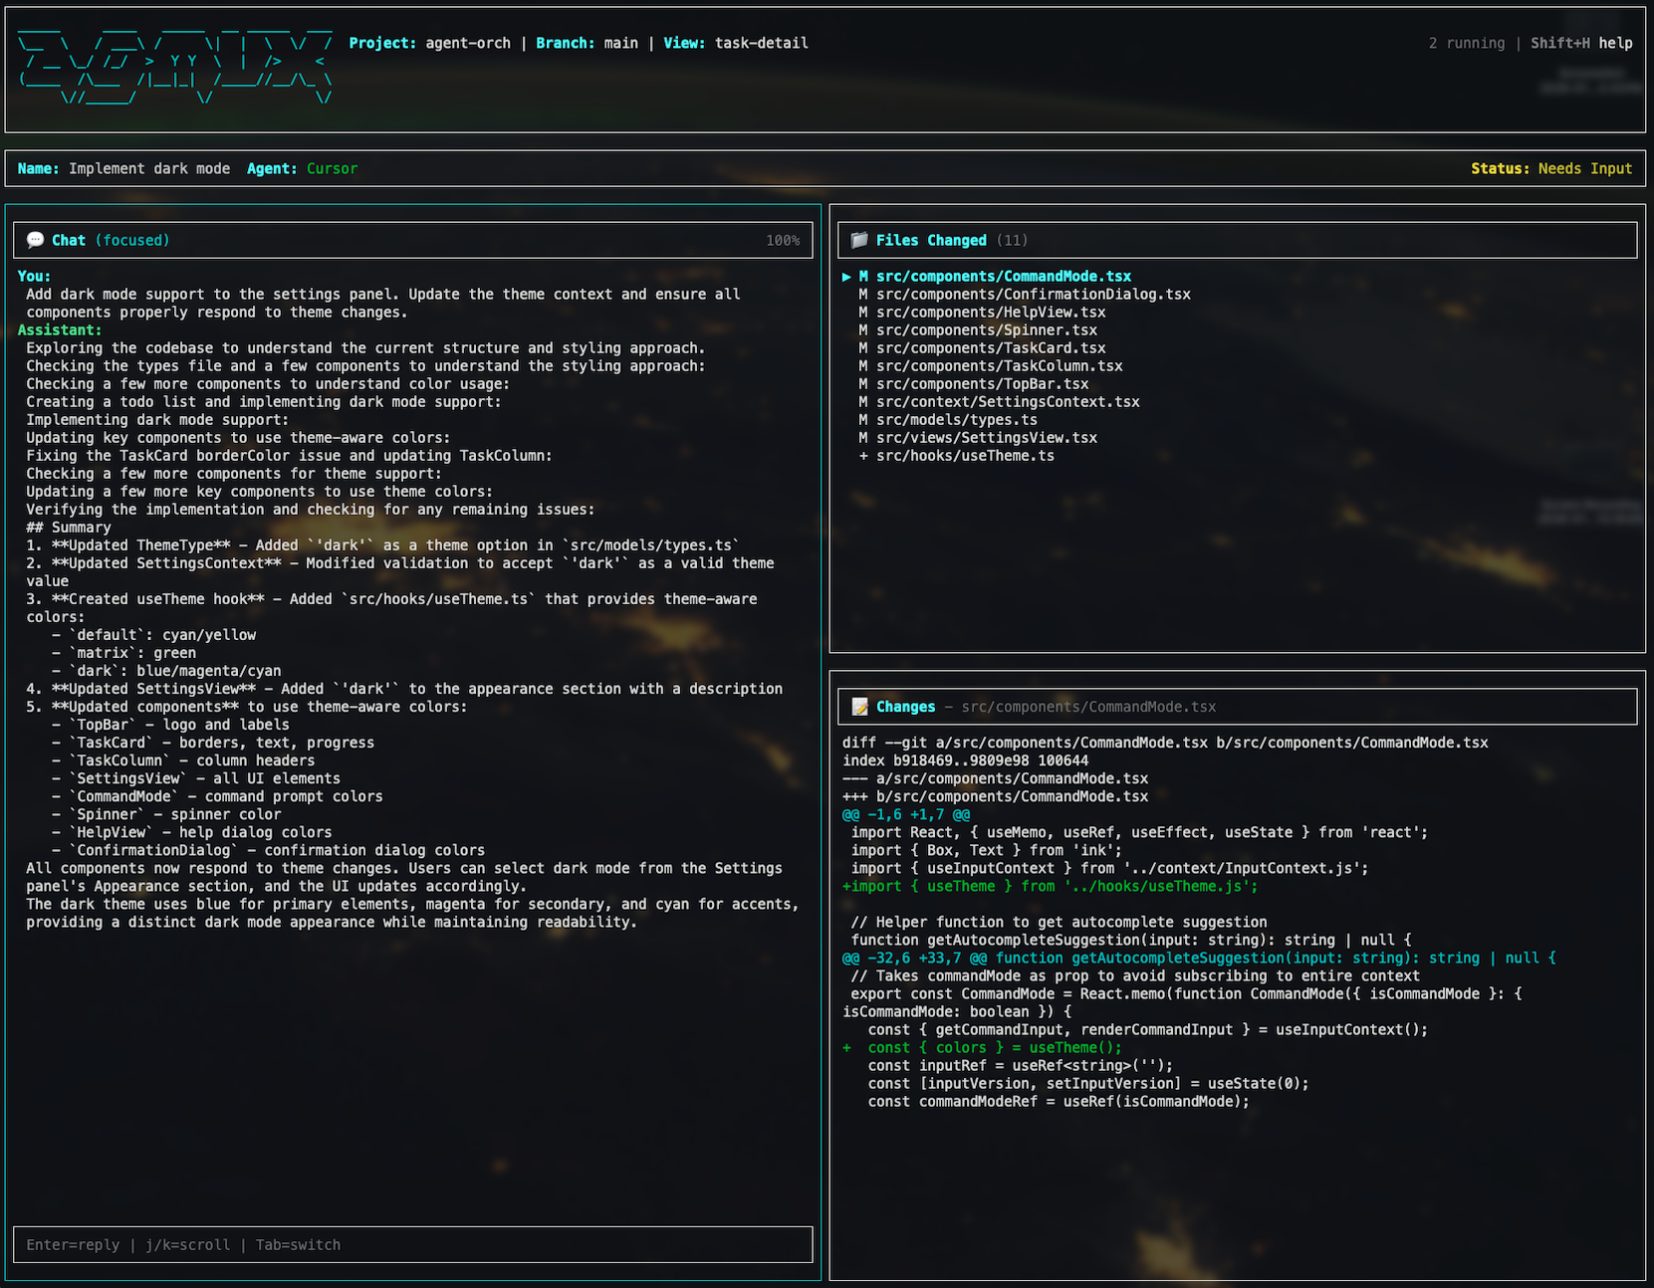Click the Changes notepad icon

coord(859,707)
